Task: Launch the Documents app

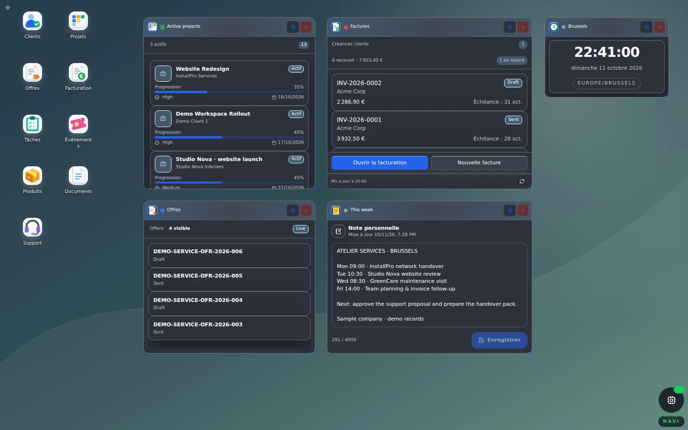Action: (78, 180)
